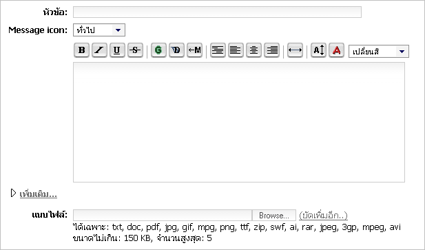Click the shadow text D button

click(176, 50)
